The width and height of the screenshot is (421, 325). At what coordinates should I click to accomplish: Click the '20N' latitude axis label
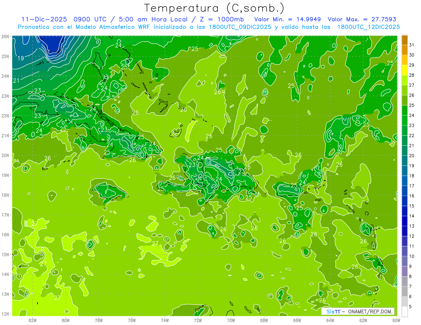(x=5, y=155)
